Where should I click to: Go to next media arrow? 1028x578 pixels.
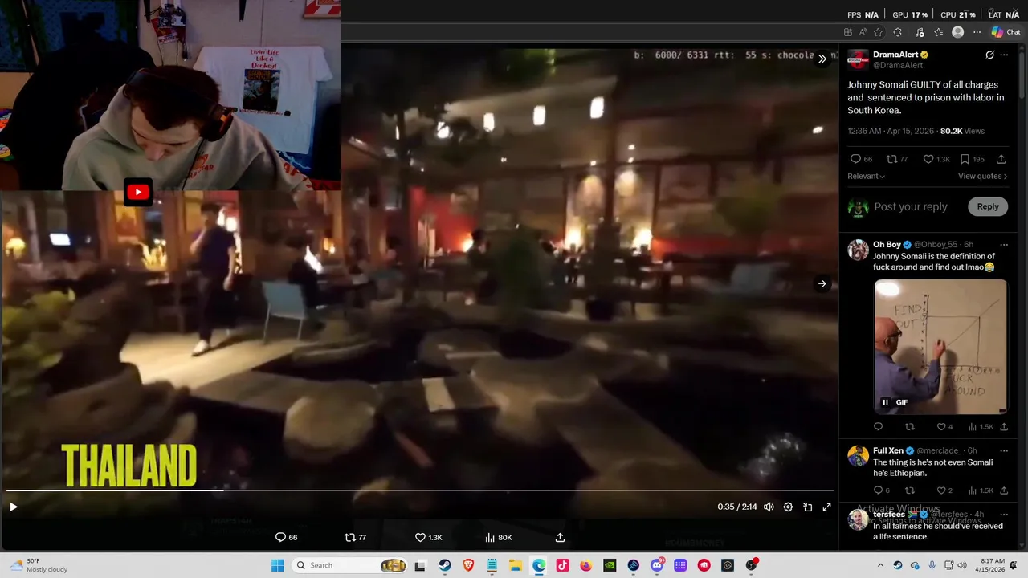(x=822, y=283)
